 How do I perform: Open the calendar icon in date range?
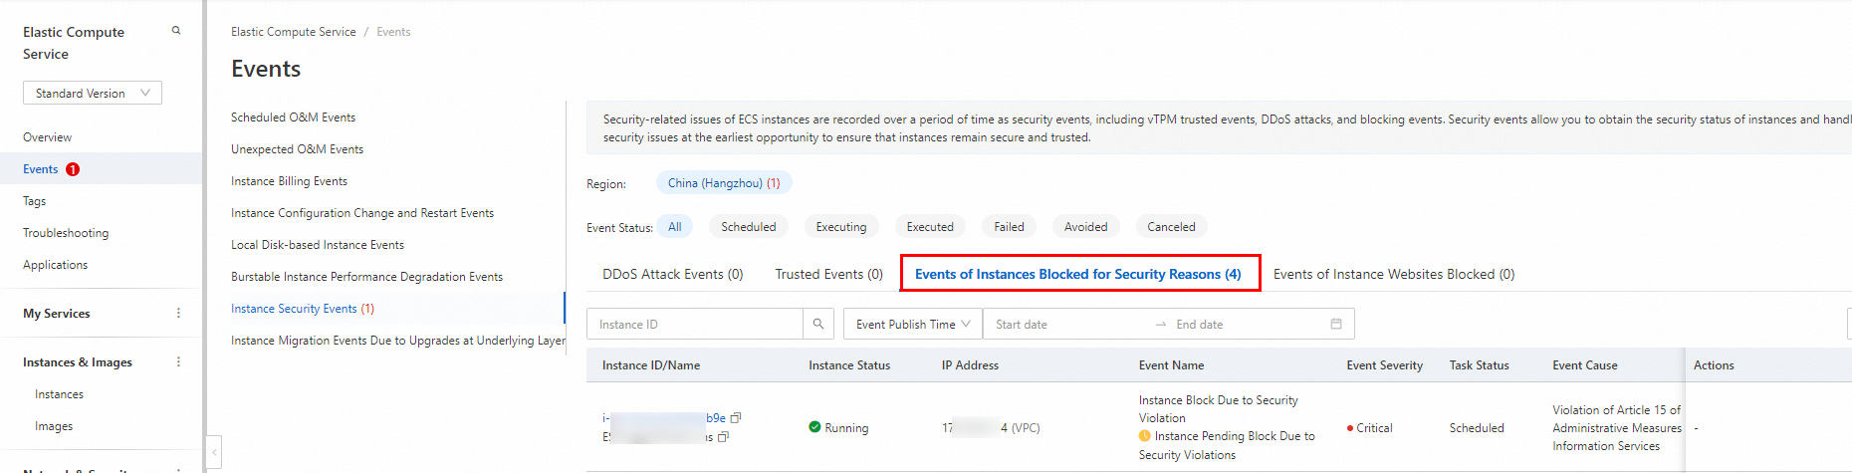(1336, 324)
